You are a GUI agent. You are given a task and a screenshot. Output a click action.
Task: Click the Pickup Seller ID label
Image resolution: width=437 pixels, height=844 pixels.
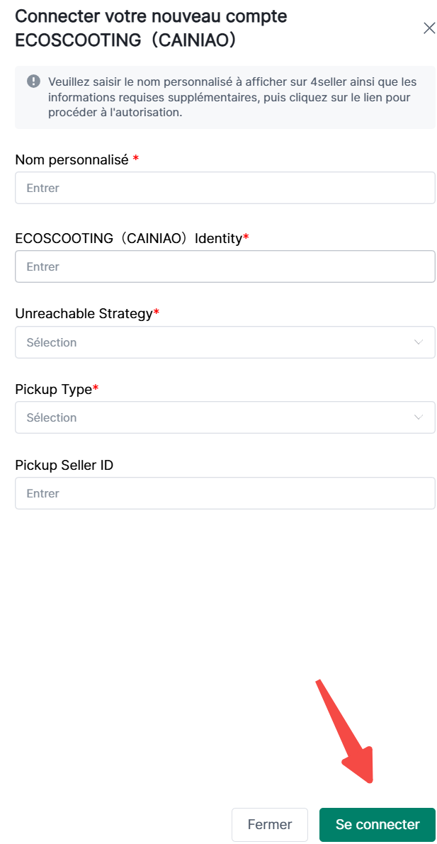64,465
